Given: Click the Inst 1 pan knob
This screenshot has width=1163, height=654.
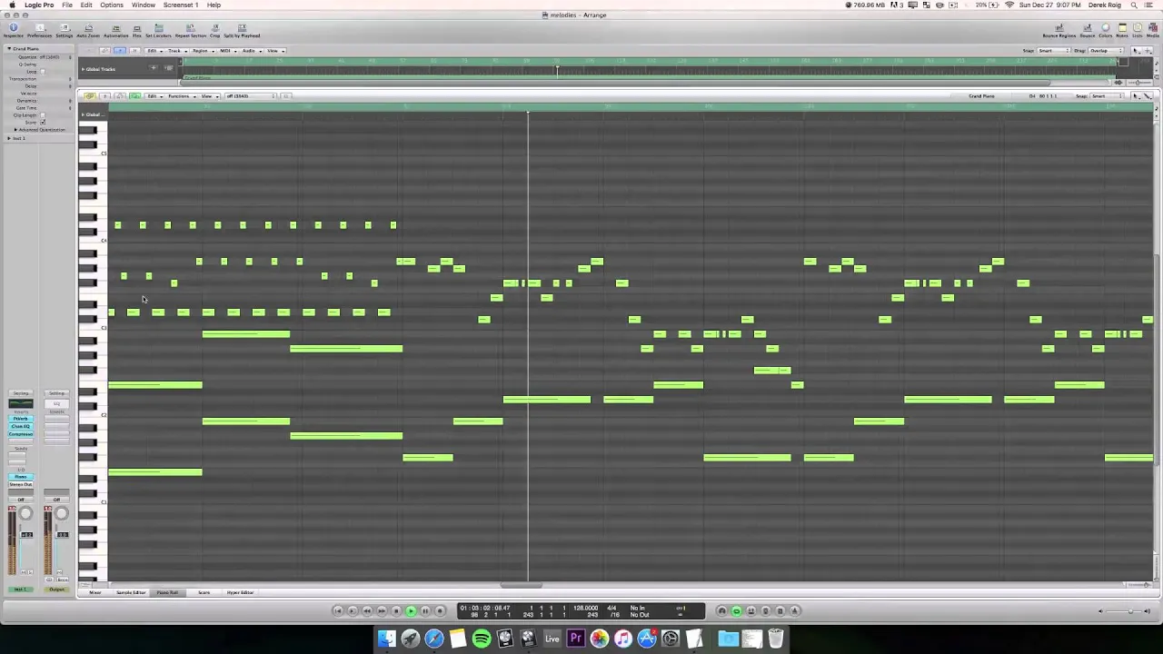Looking at the screenshot, I should tap(25, 513).
